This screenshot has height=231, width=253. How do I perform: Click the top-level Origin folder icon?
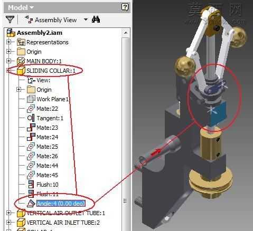point(21,52)
